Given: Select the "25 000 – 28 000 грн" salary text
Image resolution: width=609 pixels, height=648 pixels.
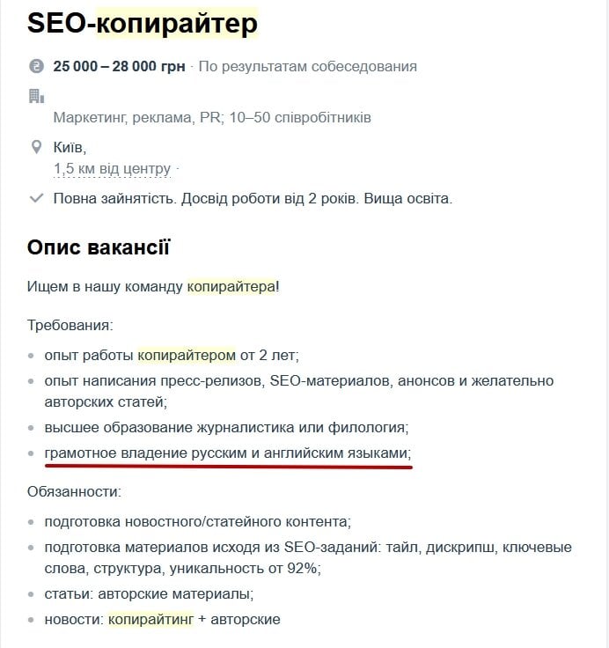Looking at the screenshot, I should [x=119, y=66].
